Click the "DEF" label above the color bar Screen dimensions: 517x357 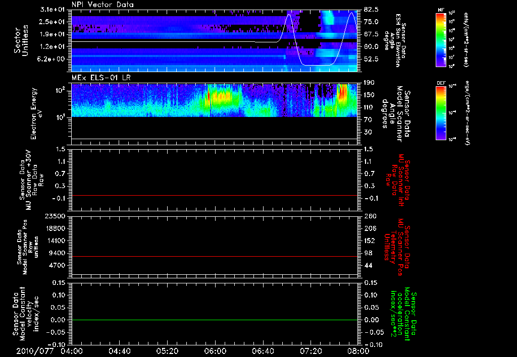tap(441, 83)
